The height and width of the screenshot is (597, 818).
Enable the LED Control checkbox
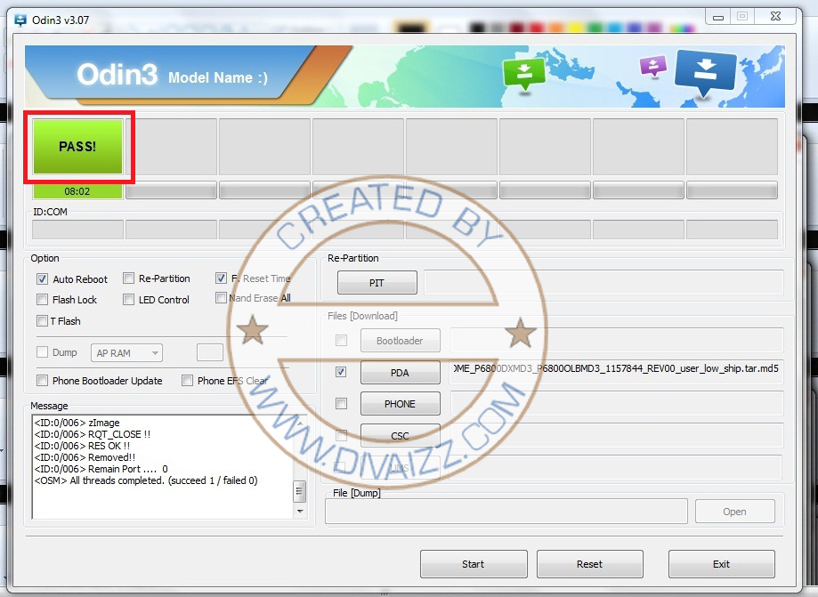point(128,299)
